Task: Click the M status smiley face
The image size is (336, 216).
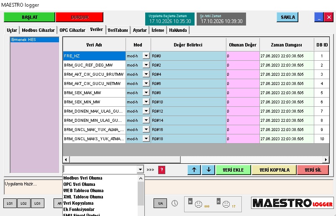Action: 198,204
